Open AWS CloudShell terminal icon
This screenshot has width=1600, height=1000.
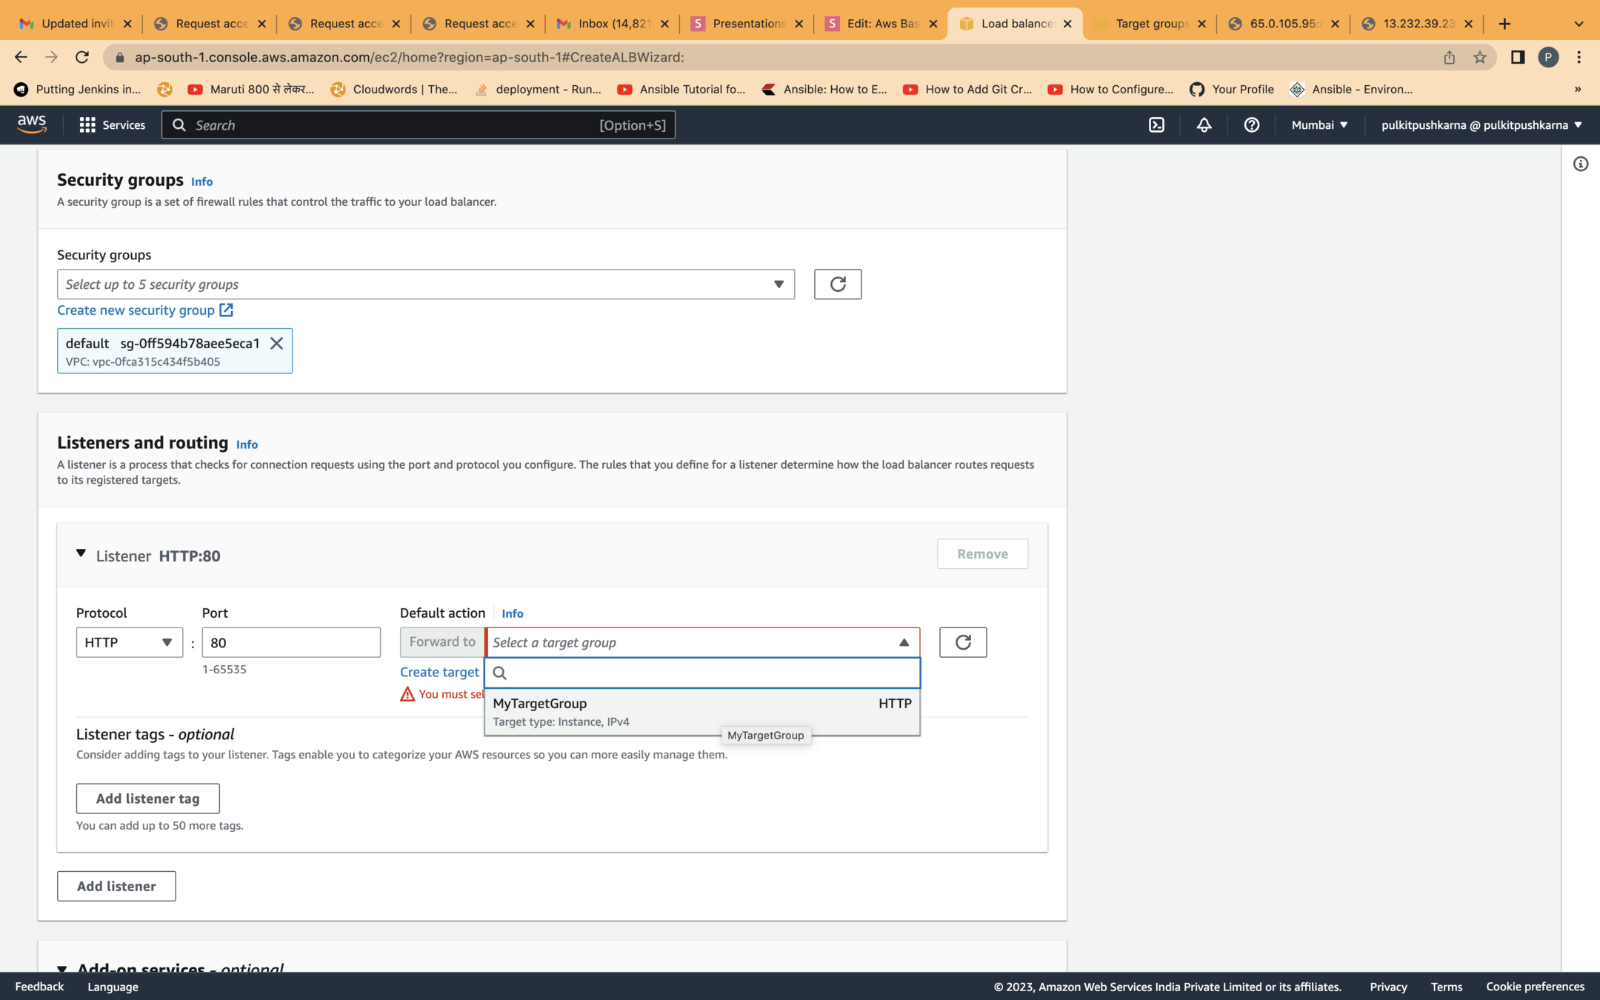coord(1156,125)
